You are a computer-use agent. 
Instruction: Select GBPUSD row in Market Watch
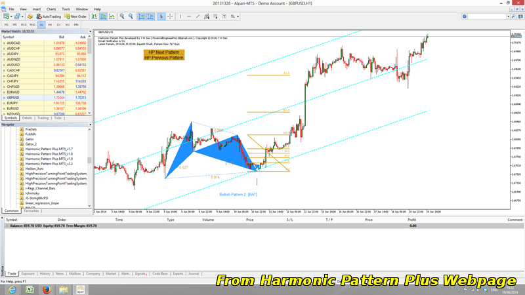(44, 98)
